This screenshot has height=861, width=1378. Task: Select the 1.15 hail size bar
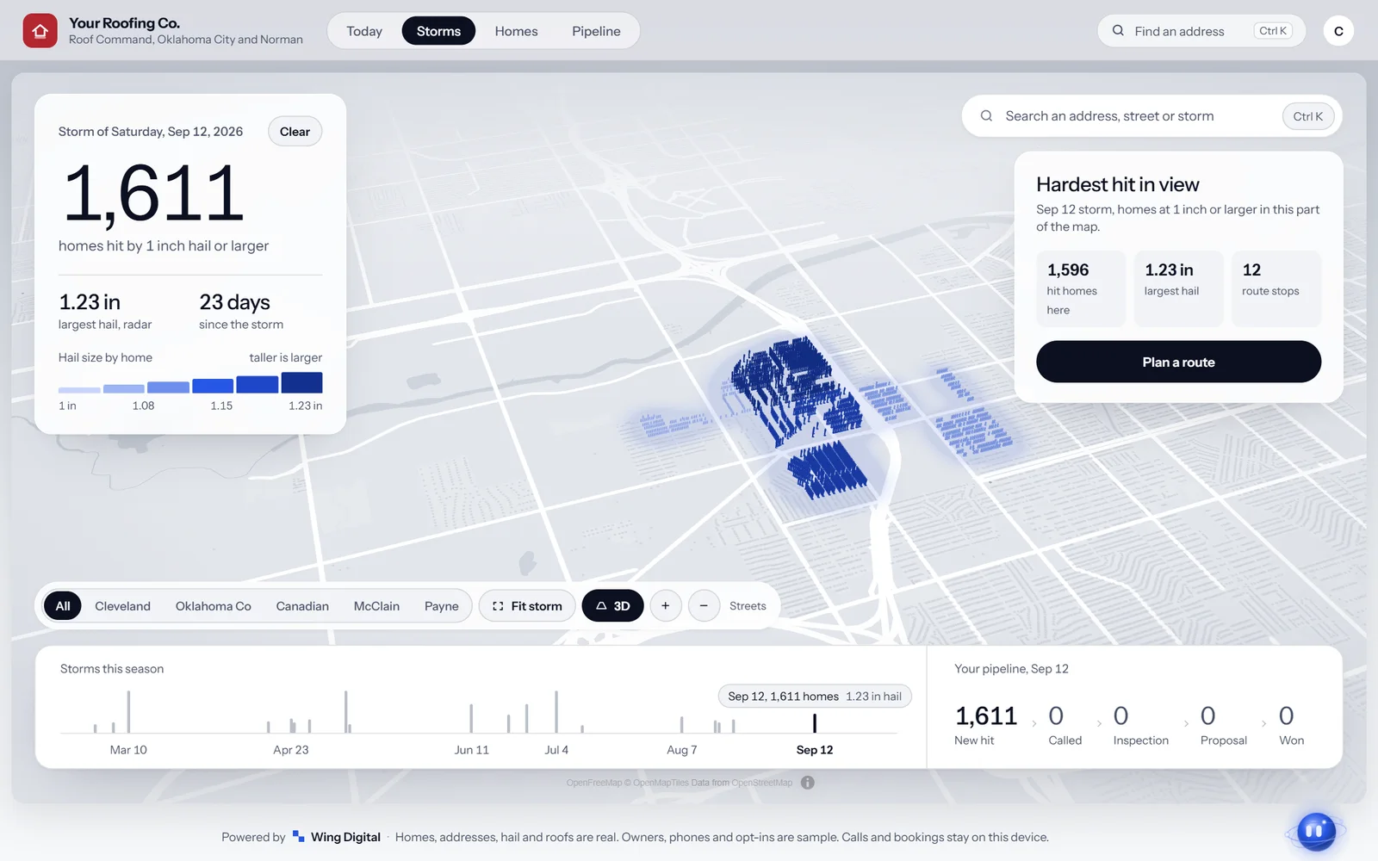[213, 386]
